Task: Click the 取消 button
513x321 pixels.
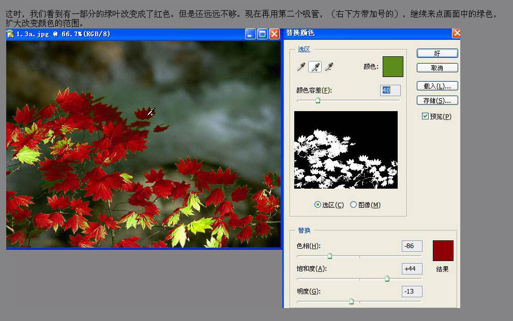Action: pyautogui.click(x=437, y=68)
